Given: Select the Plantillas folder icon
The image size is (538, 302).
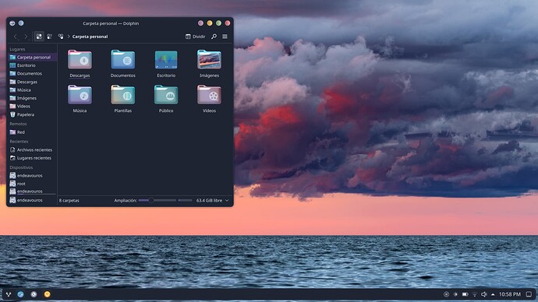Looking at the screenshot, I should pos(123,95).
